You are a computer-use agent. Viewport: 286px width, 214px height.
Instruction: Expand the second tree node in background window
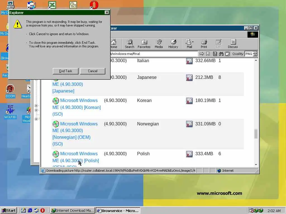pos(36,110)
